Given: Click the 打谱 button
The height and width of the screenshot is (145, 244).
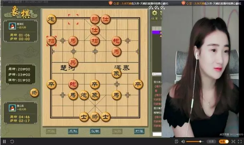Looking at the screenshot, I should (x=139, y=131).
